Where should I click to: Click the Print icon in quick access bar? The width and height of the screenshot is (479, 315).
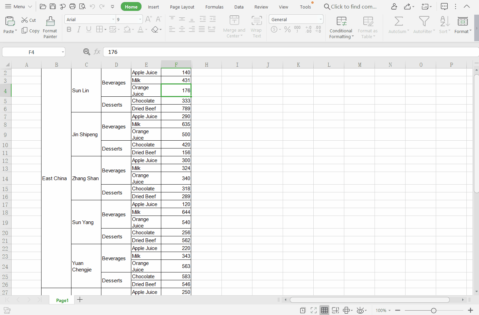[72, 6]
